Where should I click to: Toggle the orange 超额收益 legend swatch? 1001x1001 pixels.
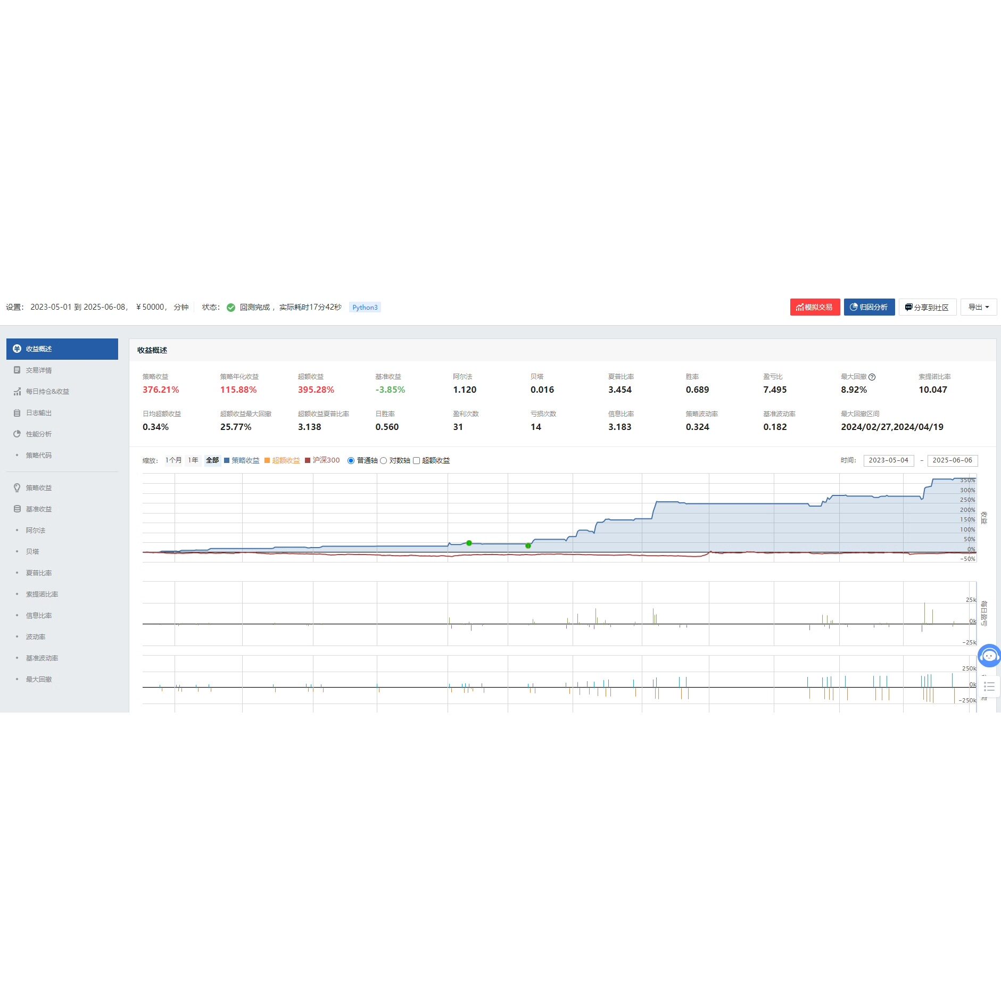(267, 461)
